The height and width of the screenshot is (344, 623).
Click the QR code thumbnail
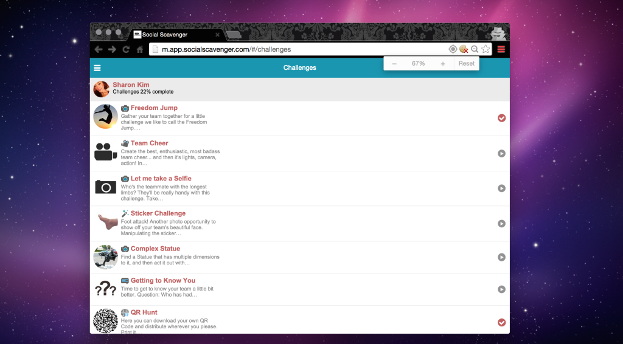click(105, 321)
